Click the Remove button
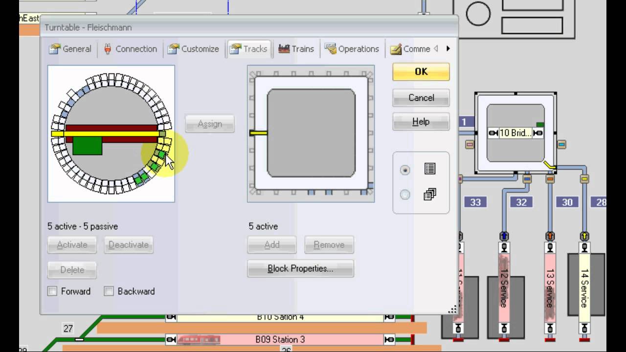The image size is (626, 352). pyautogui.click(x=329, y=245)
